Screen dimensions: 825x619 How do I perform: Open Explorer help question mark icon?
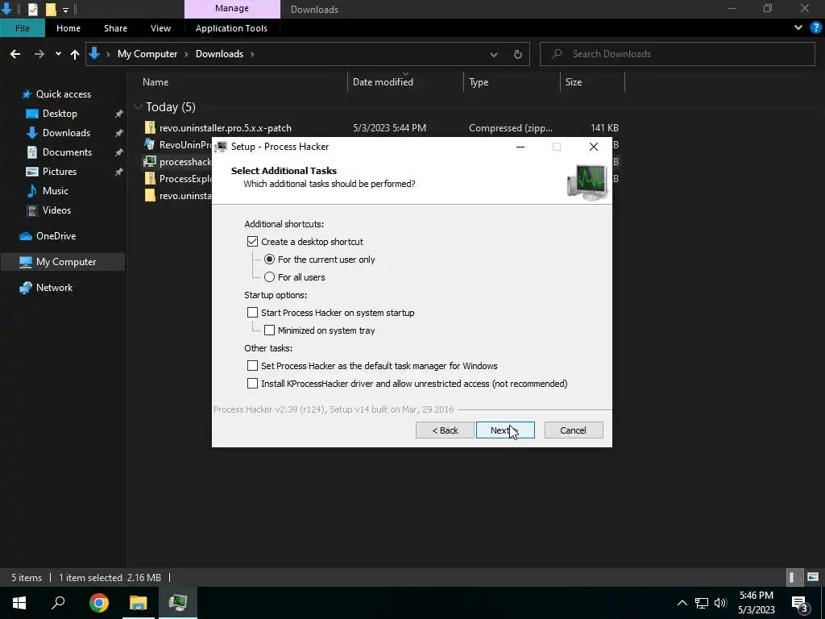pyautogui.click(x=816, y=28)
